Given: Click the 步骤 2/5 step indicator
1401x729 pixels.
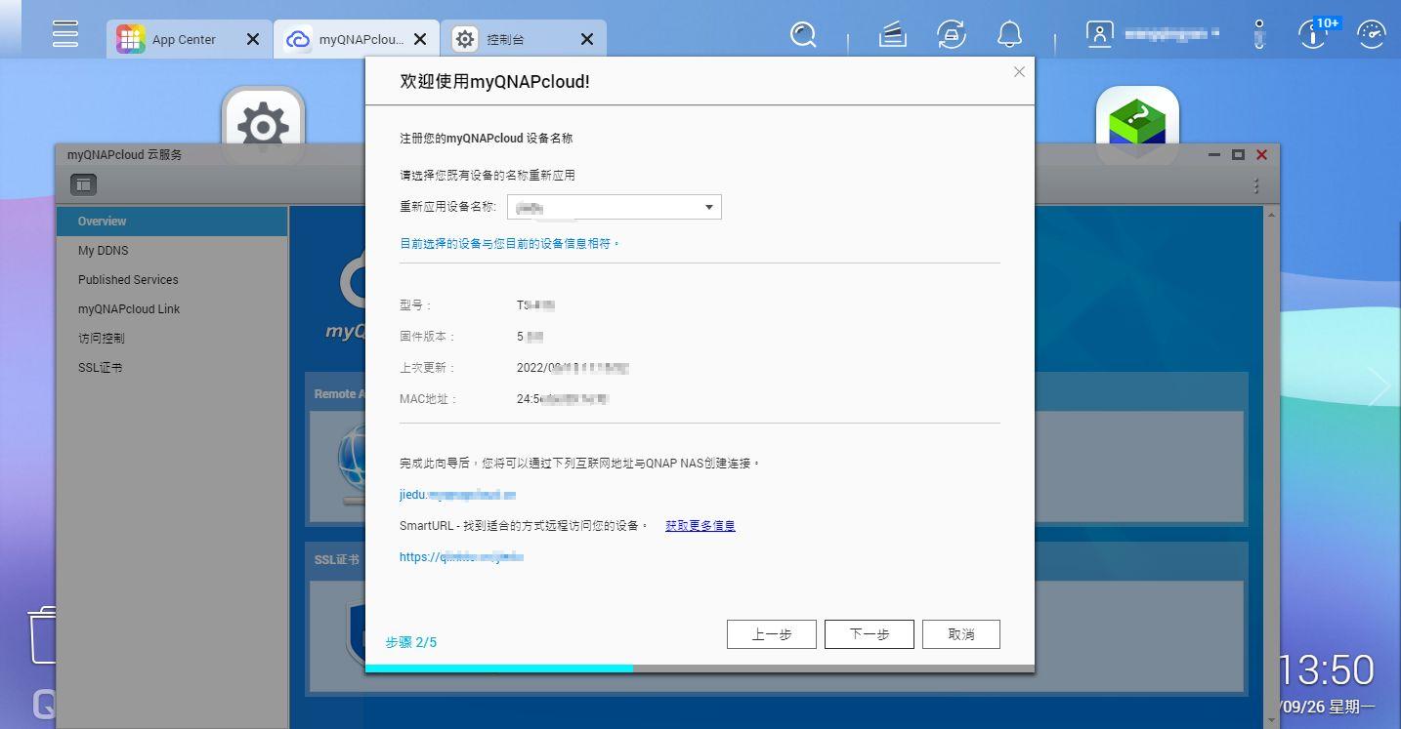Looking at the screenshot, I should 411,642.
